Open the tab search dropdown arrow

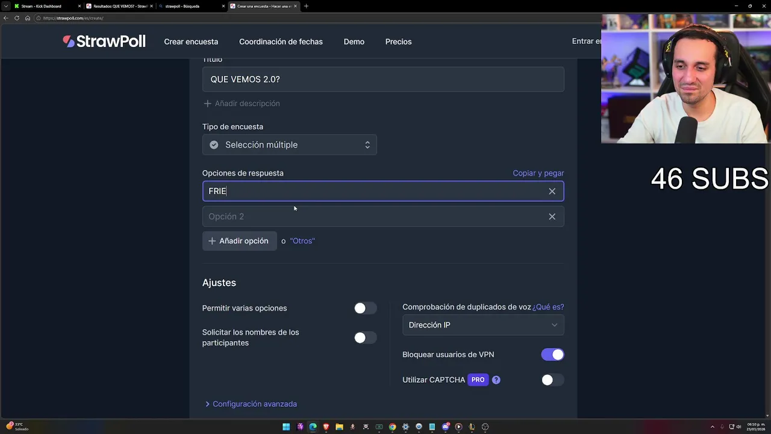6,6
